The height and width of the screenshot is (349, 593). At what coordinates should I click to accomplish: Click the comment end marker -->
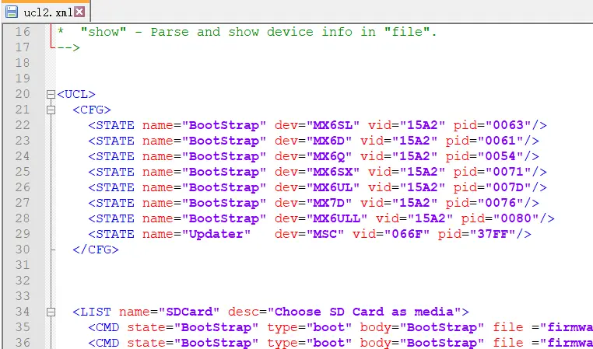[x=68, y=47]
